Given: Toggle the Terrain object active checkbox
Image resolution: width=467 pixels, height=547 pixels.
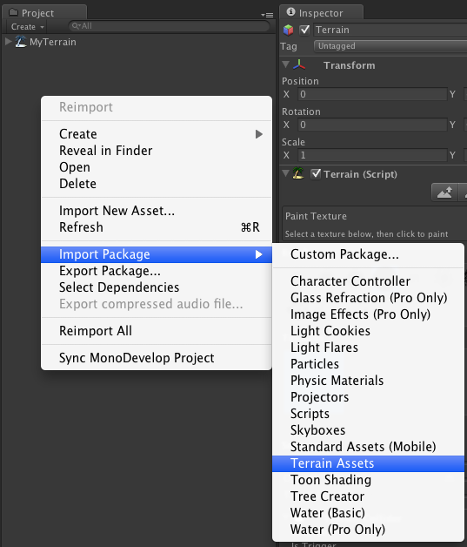Looking at the screenshot, I should tap(304, 30).
